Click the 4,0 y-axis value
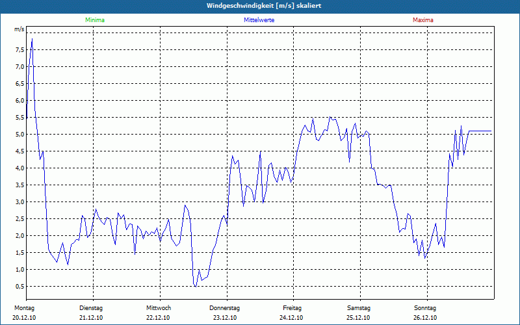The image size is (520, 325). point(20,168)
